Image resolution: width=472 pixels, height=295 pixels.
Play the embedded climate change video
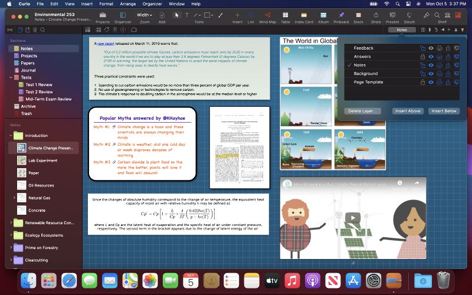[353, 218]
